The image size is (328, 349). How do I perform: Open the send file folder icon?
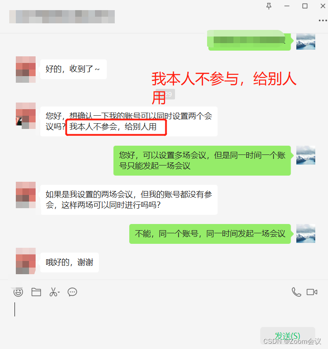pyautogui.click(x=36, y=292)
